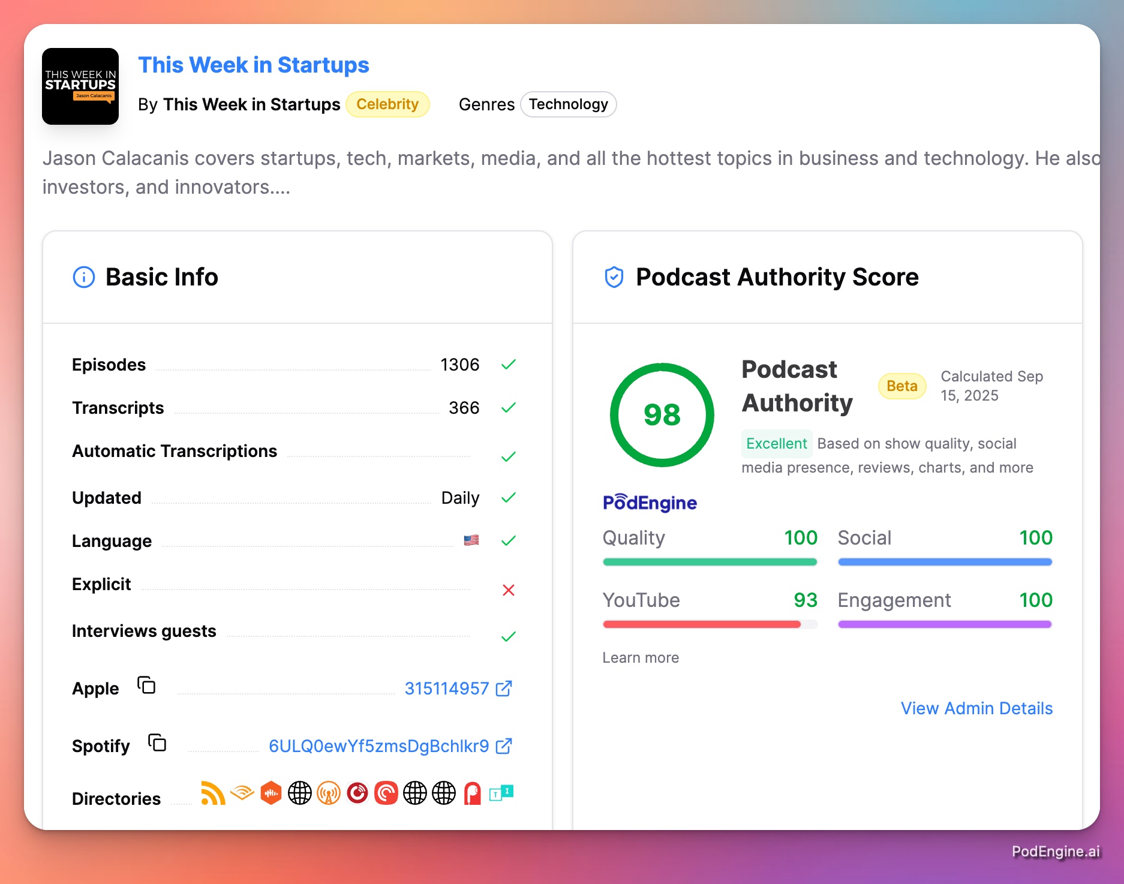Viewport: 1124px width, 884px height.
Task: Click the checkmark for Interviews guests
Action: 509,637
